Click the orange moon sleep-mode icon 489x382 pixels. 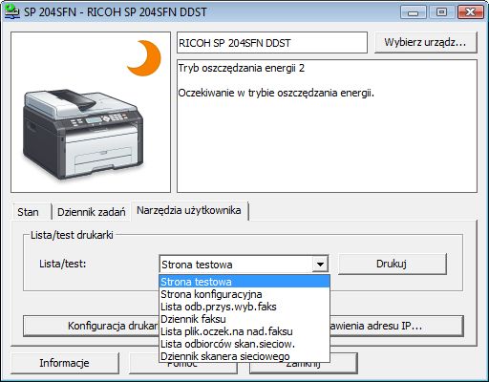[145, 58]
